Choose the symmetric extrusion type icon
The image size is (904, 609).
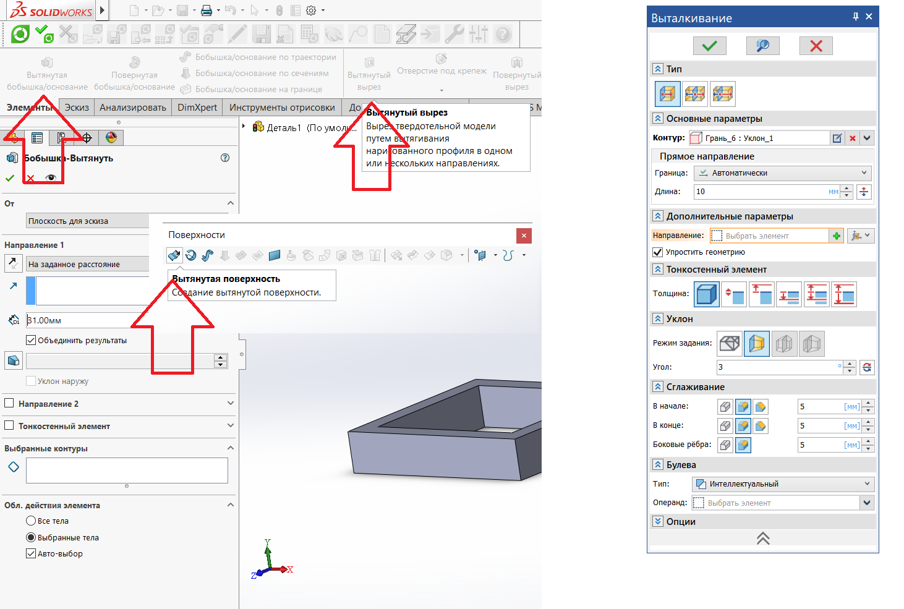click(x=695, y=94)
